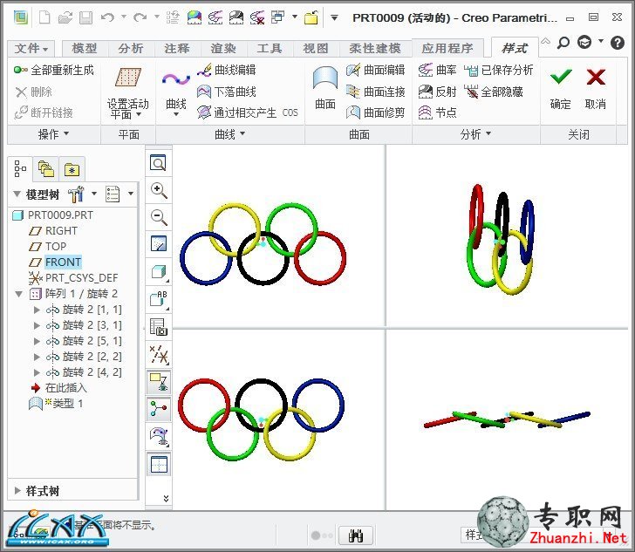Viewport: 635px width, 552px height.
Task: Click 设置活动平面 icon
Action: pos(128,77)
